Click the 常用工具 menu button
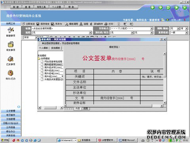Image resolution: width=190 pixels, height=143 pixels. point(41,7)
